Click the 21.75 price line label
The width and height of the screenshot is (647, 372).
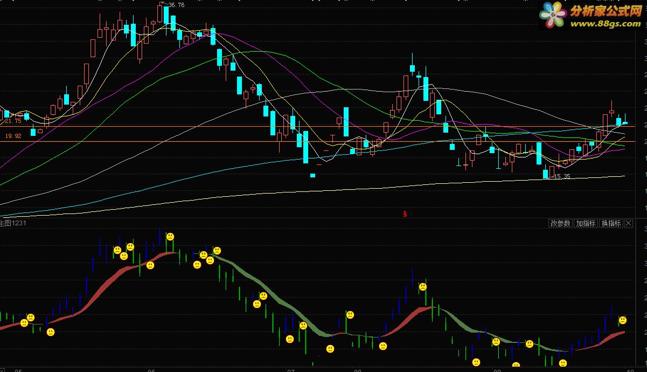pyautogui.click(x=13, y=121)
